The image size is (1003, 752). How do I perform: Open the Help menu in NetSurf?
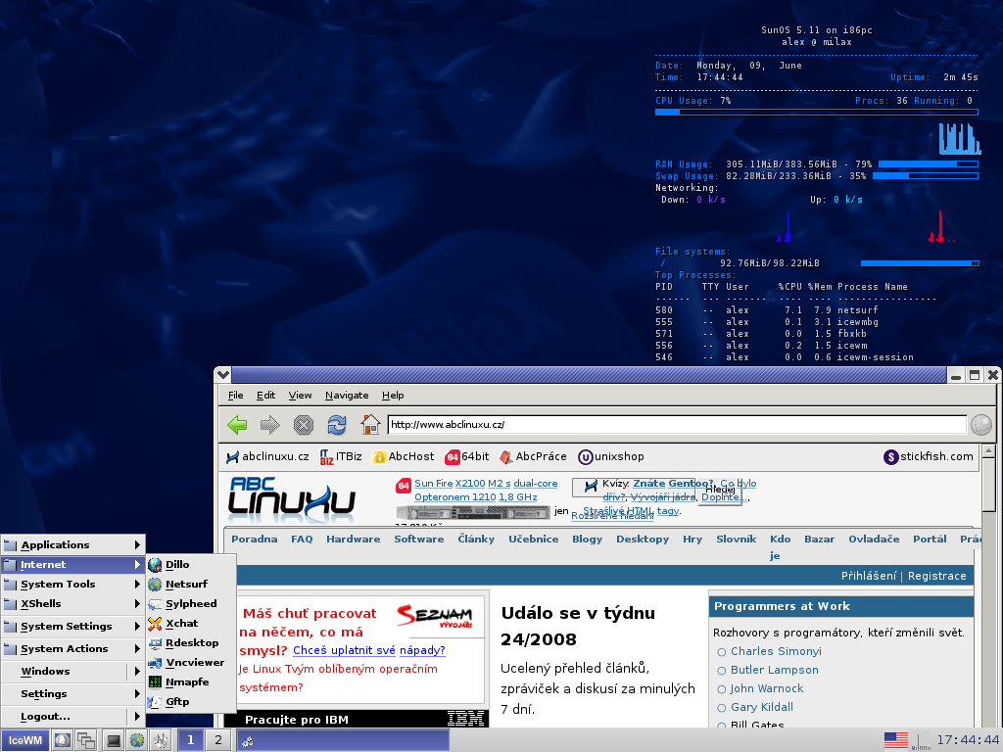(393, 396)
